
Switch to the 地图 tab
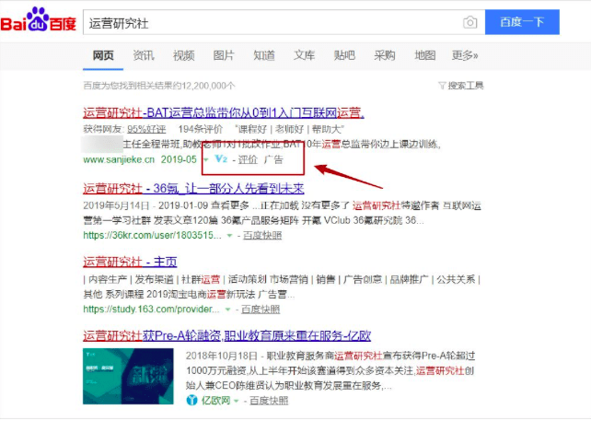click(x=424, y=56)
